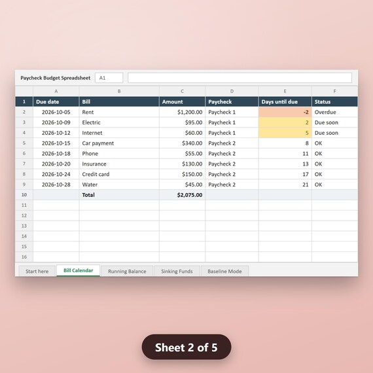The image size is (373, 373).
Task: Click OK status in the Water row
Action: tap(334, 185)
